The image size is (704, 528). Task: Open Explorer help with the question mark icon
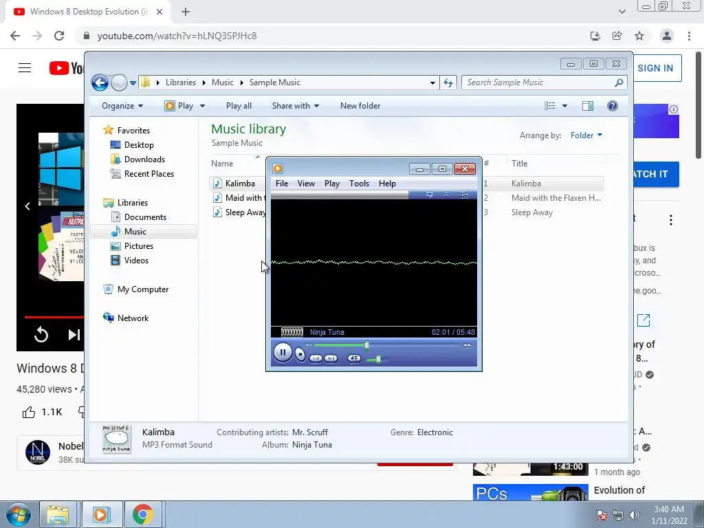(613, 106)
